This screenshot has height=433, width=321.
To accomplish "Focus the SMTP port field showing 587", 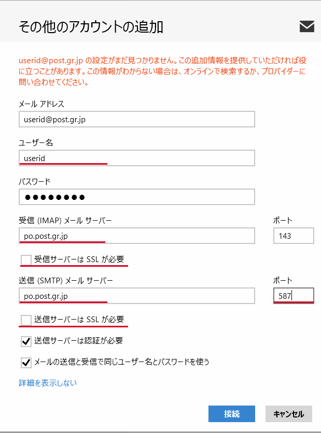I will (x=294, y=296).
